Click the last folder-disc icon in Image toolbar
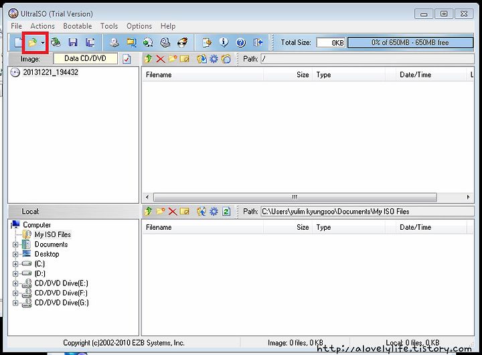This screenshot has height=355, width=482. (x=226, y=58)
